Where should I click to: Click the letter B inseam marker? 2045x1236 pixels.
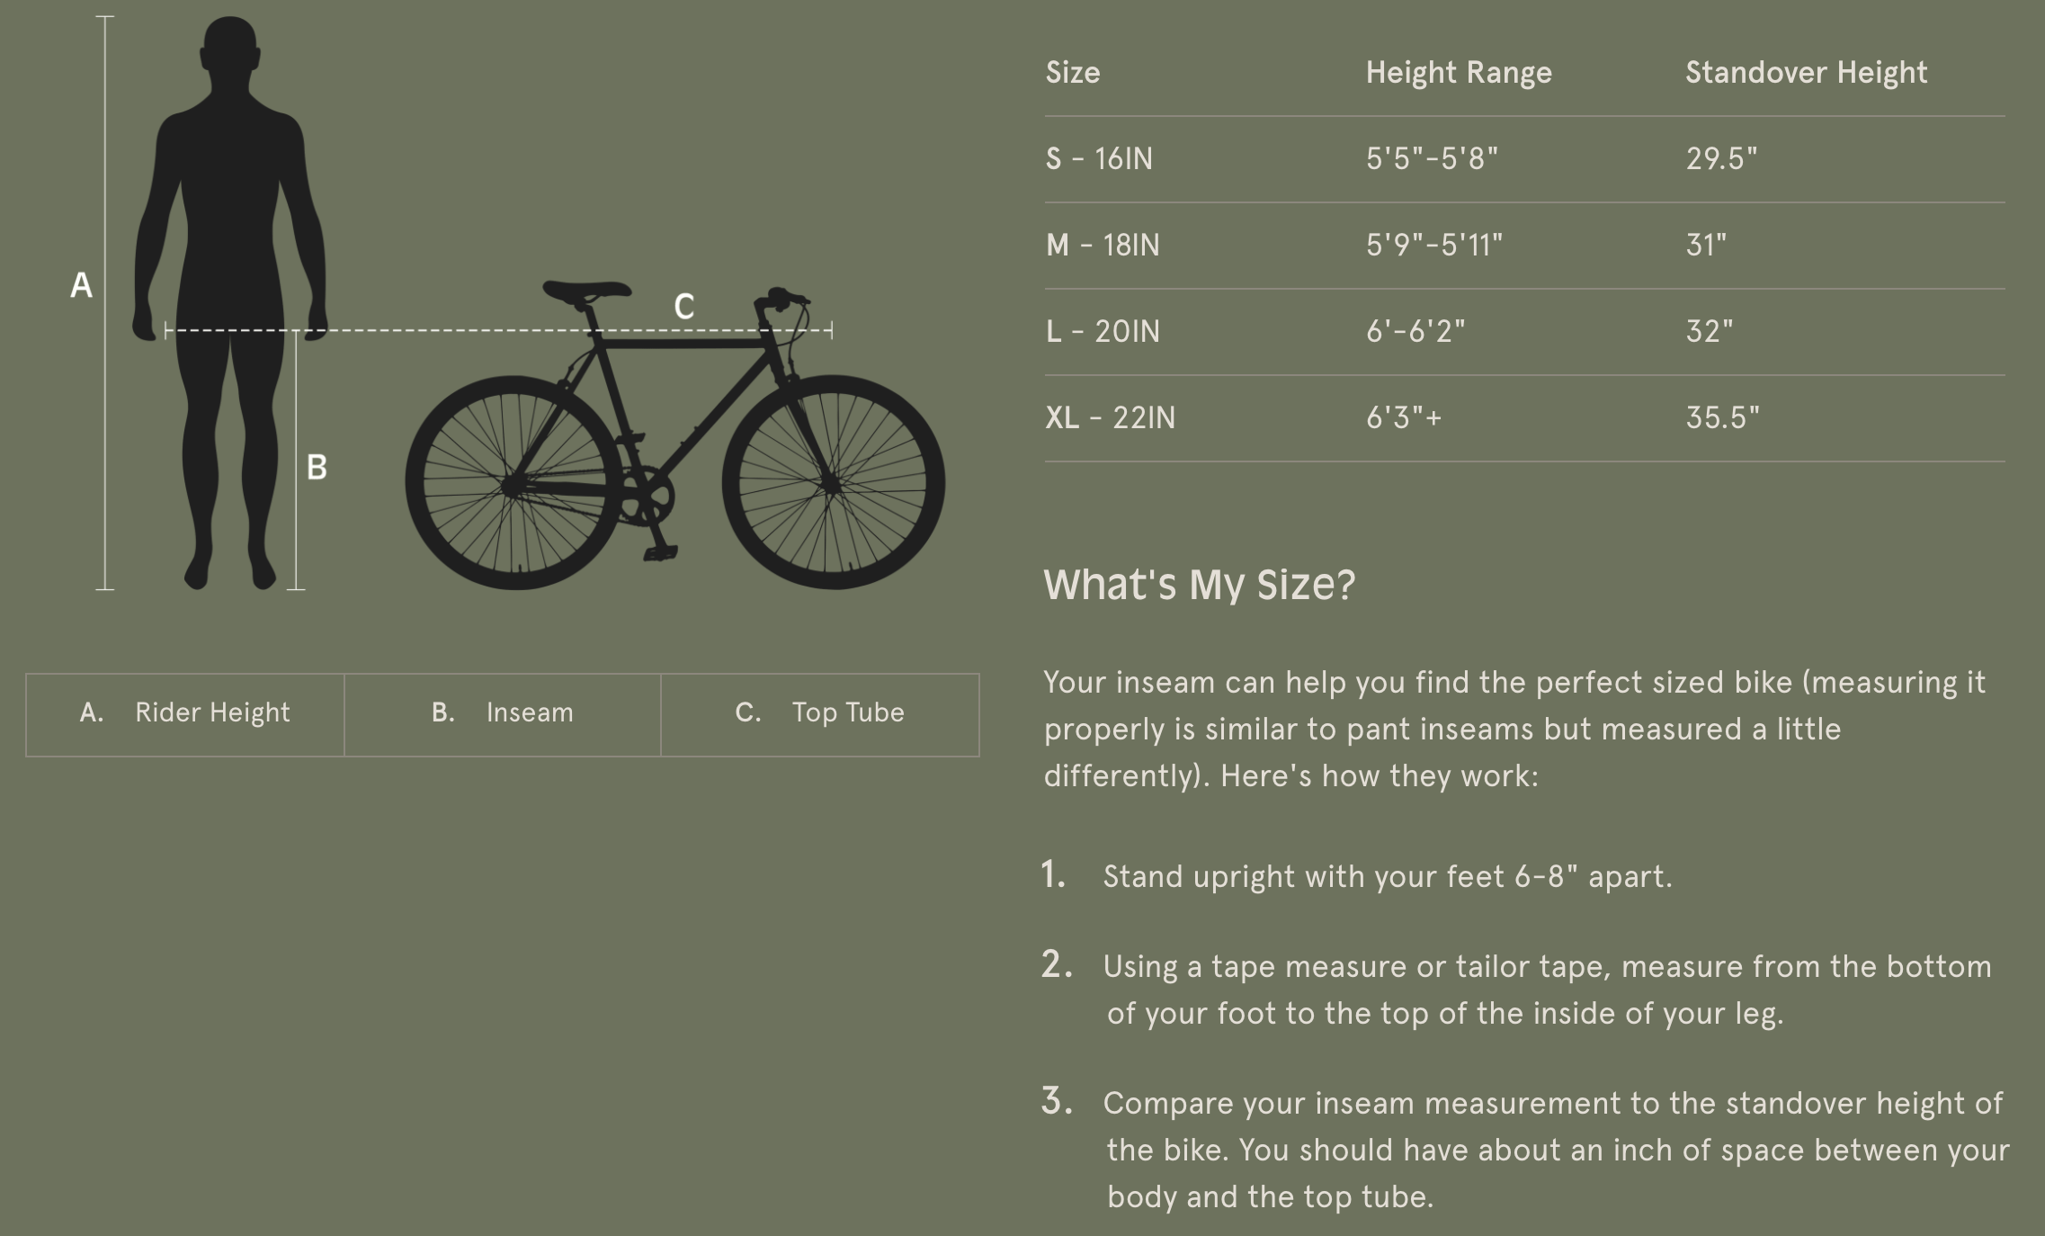click(317, 467)
